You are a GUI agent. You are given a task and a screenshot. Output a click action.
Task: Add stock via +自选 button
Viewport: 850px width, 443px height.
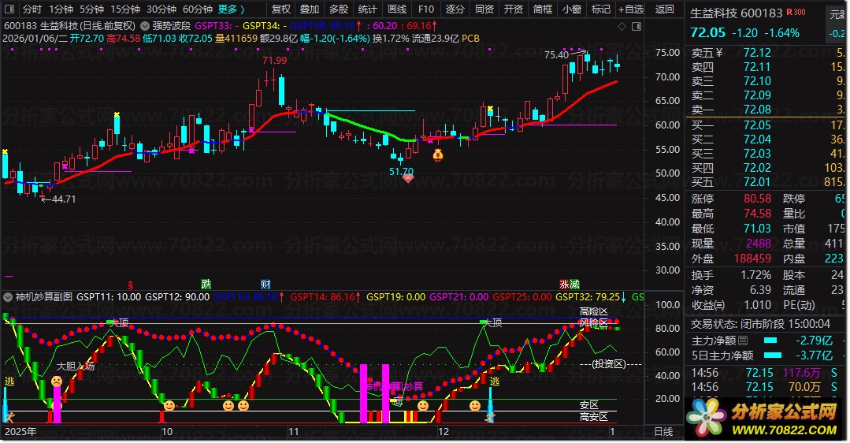632,9
